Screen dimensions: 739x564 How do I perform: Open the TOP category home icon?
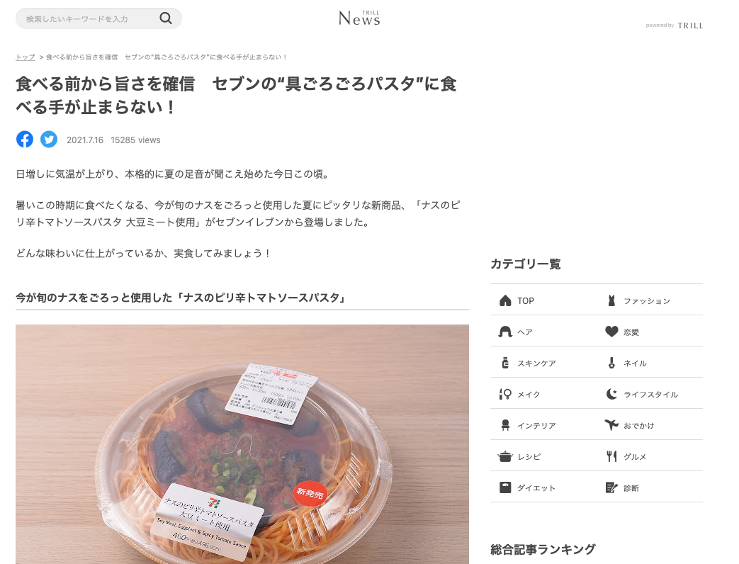coord(505,300)
